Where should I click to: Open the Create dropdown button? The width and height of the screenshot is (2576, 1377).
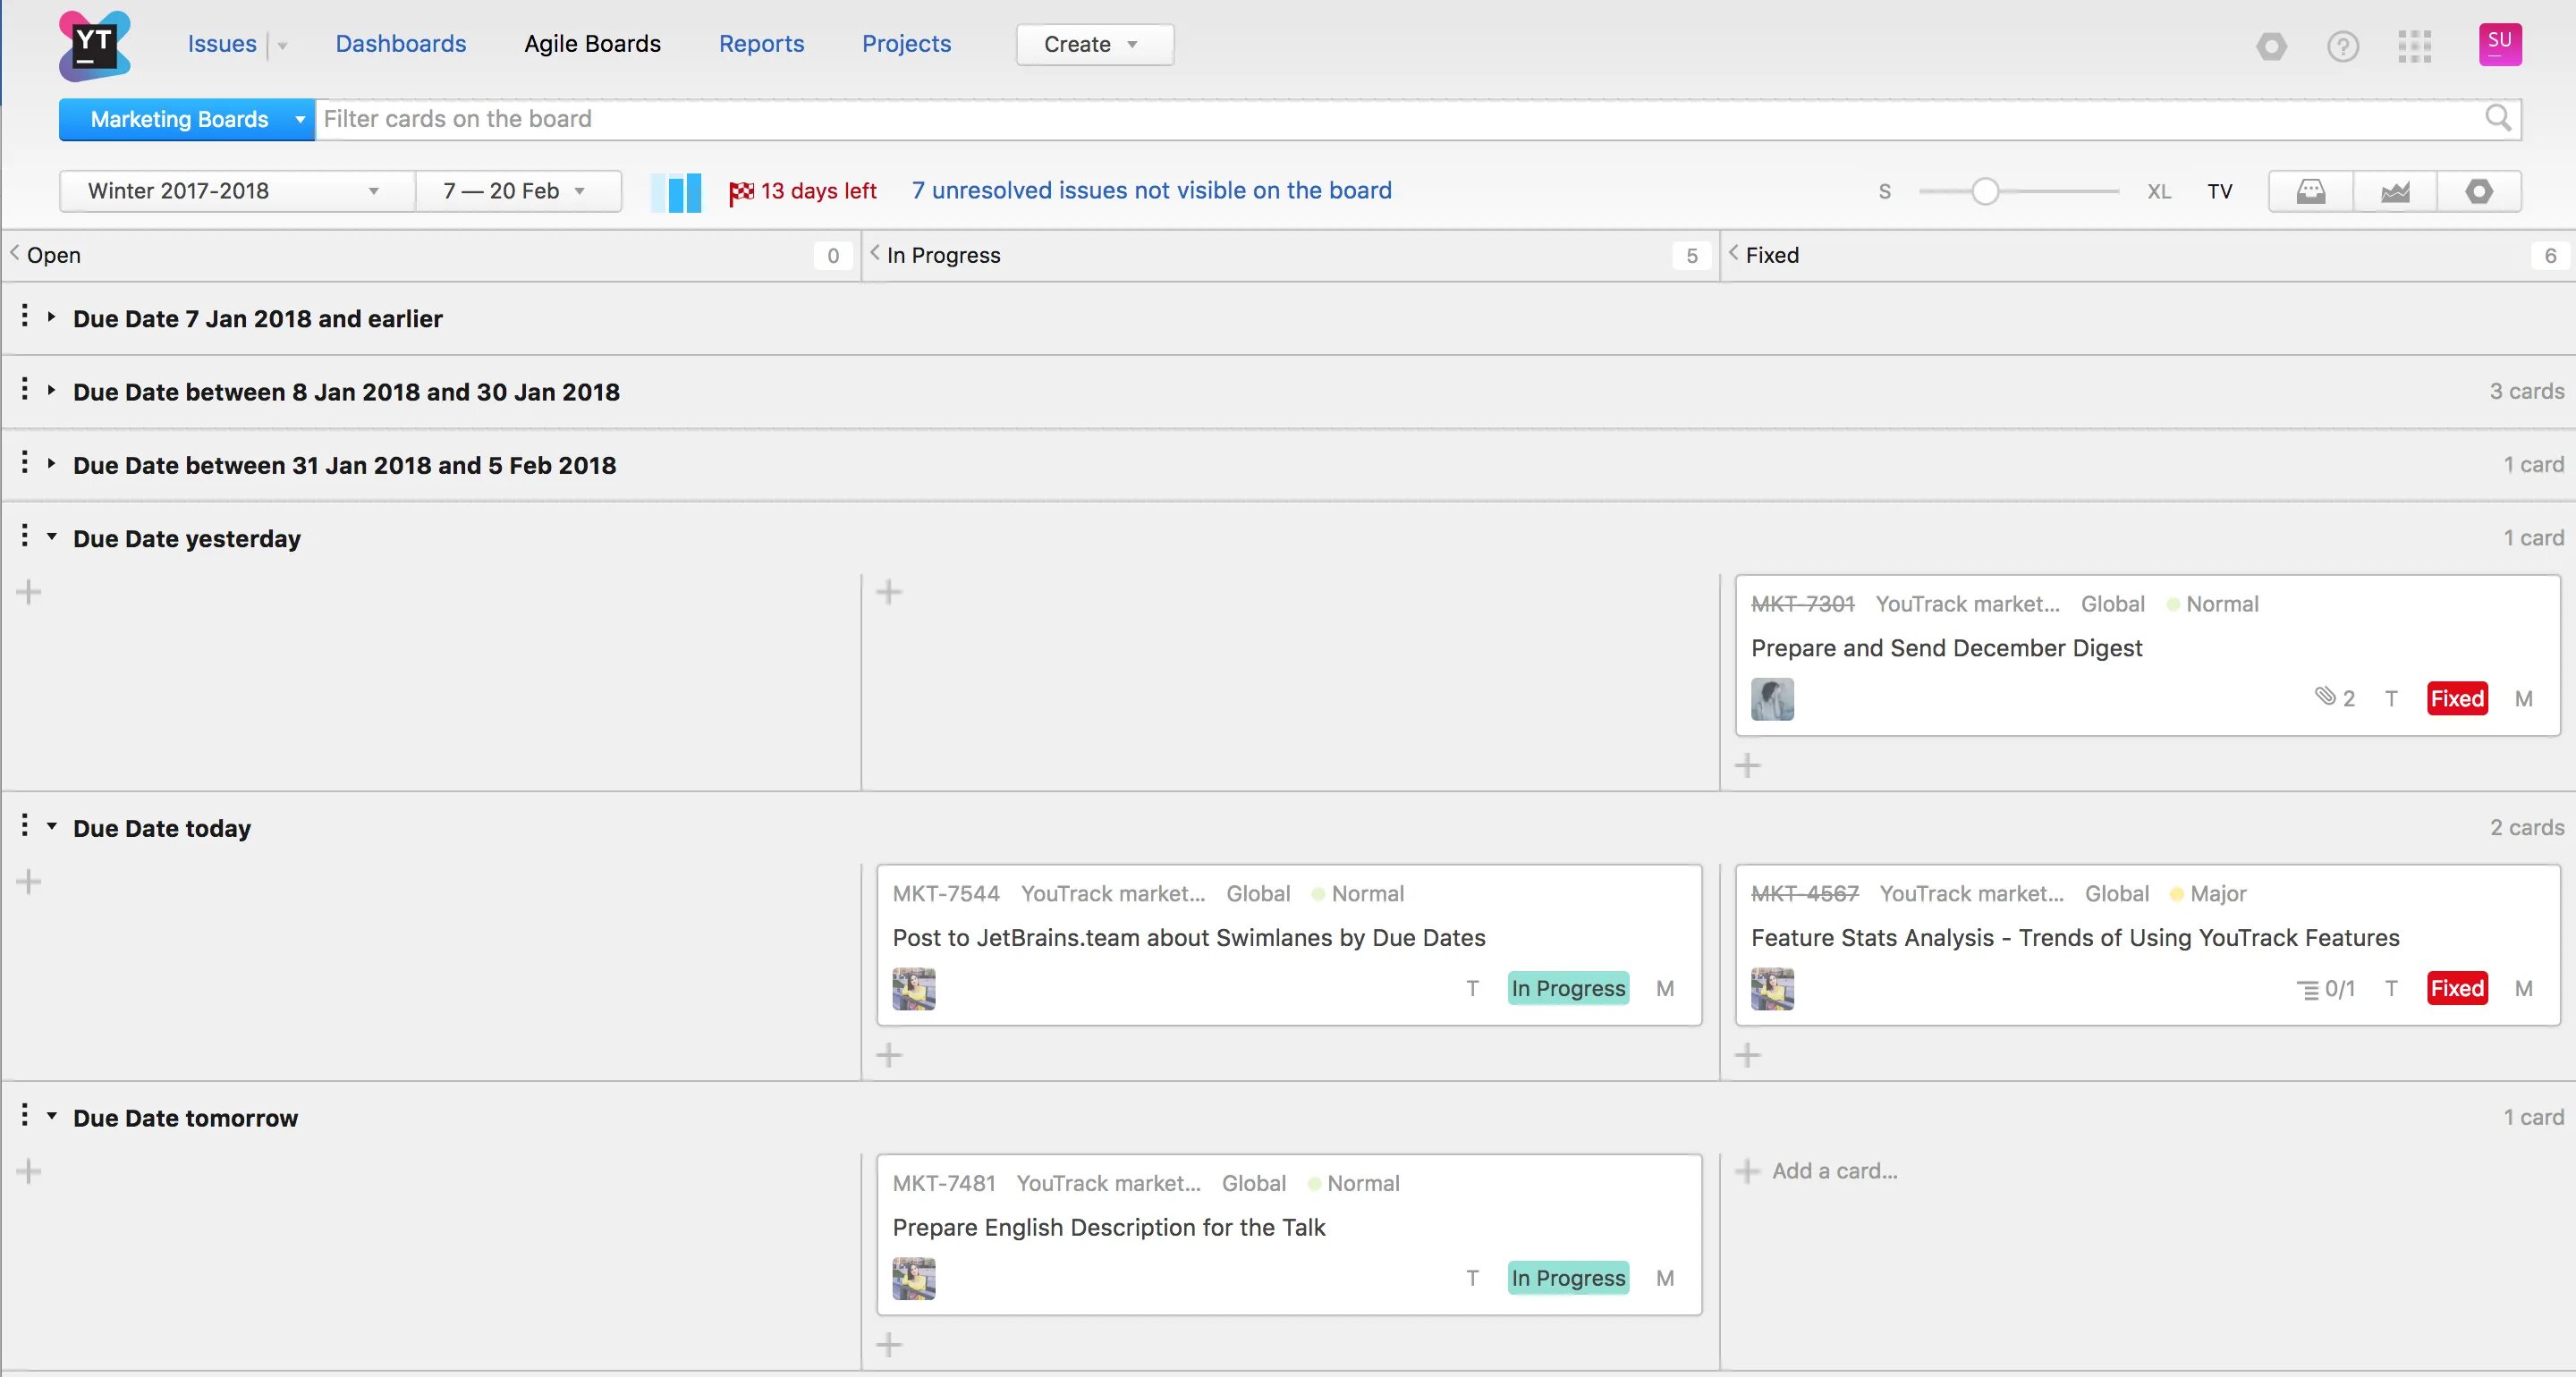point(1094,44)
